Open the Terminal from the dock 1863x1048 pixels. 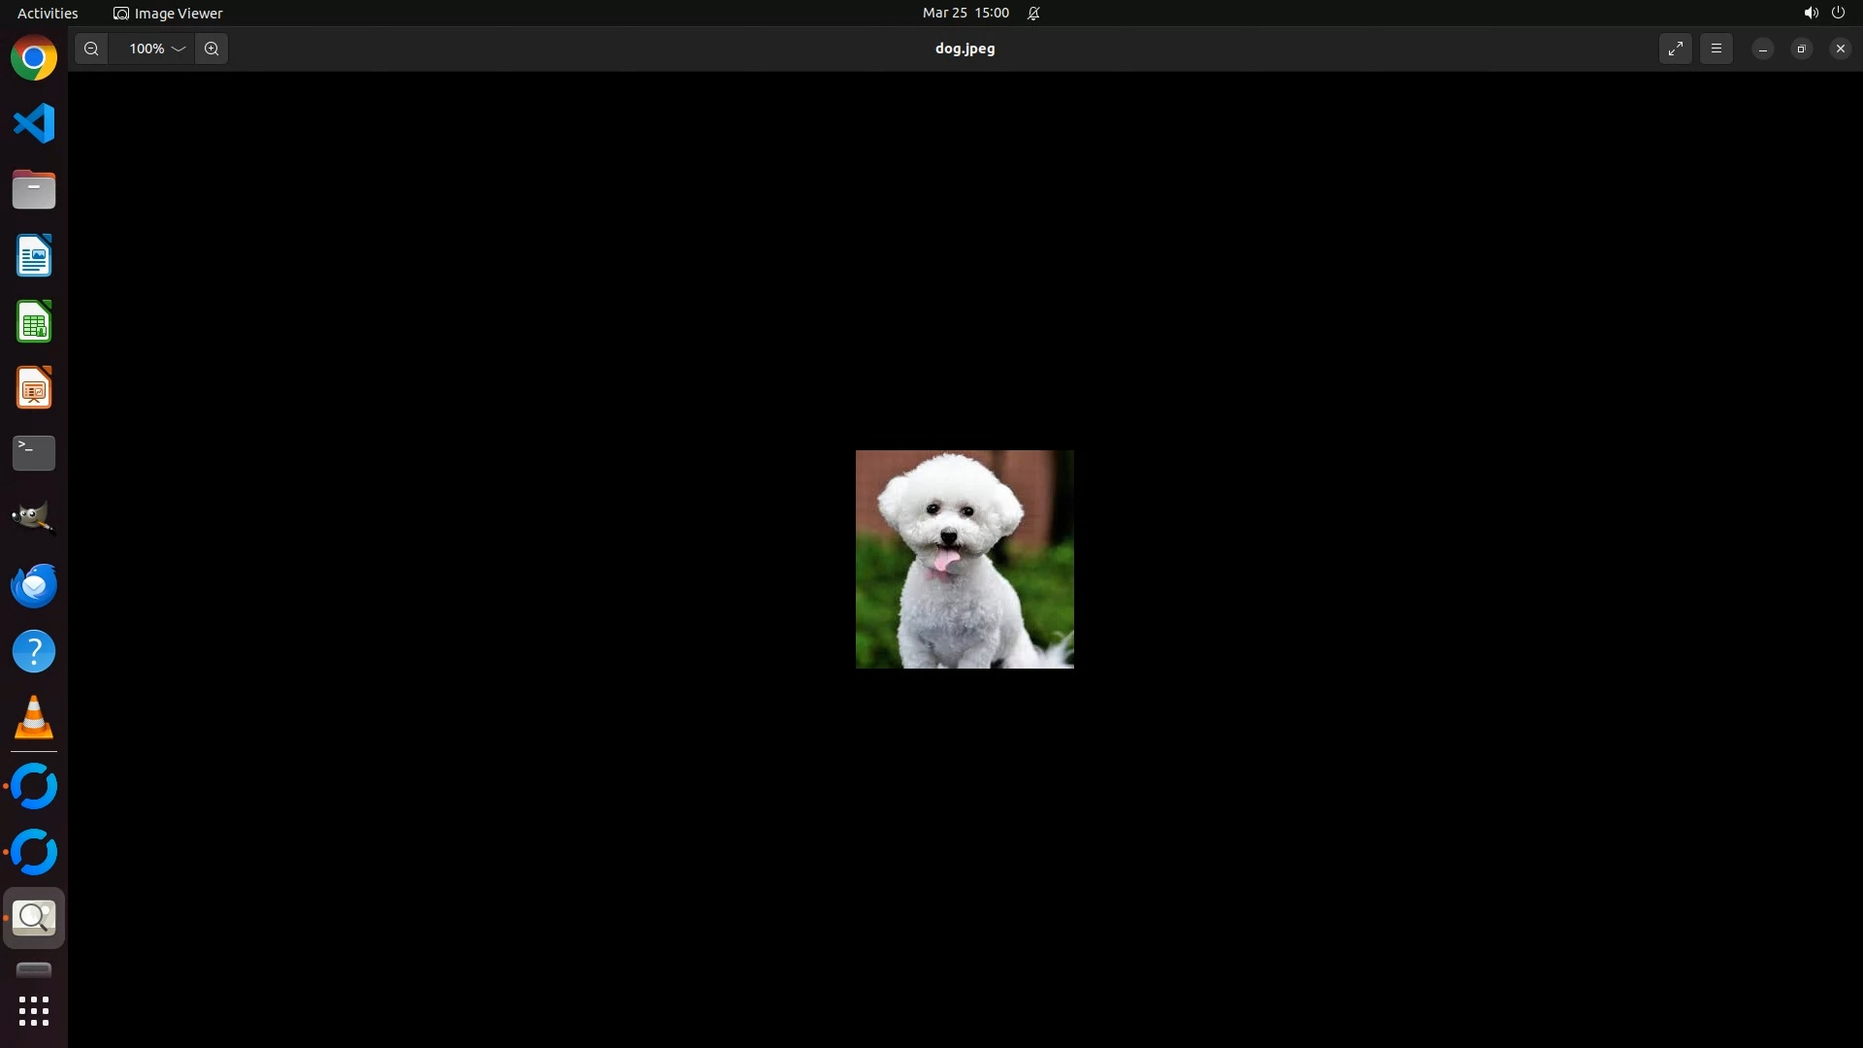(34, 453)
